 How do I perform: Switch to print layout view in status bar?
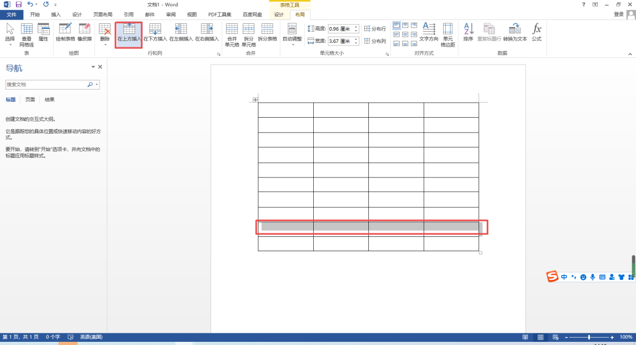click(540, 337)
